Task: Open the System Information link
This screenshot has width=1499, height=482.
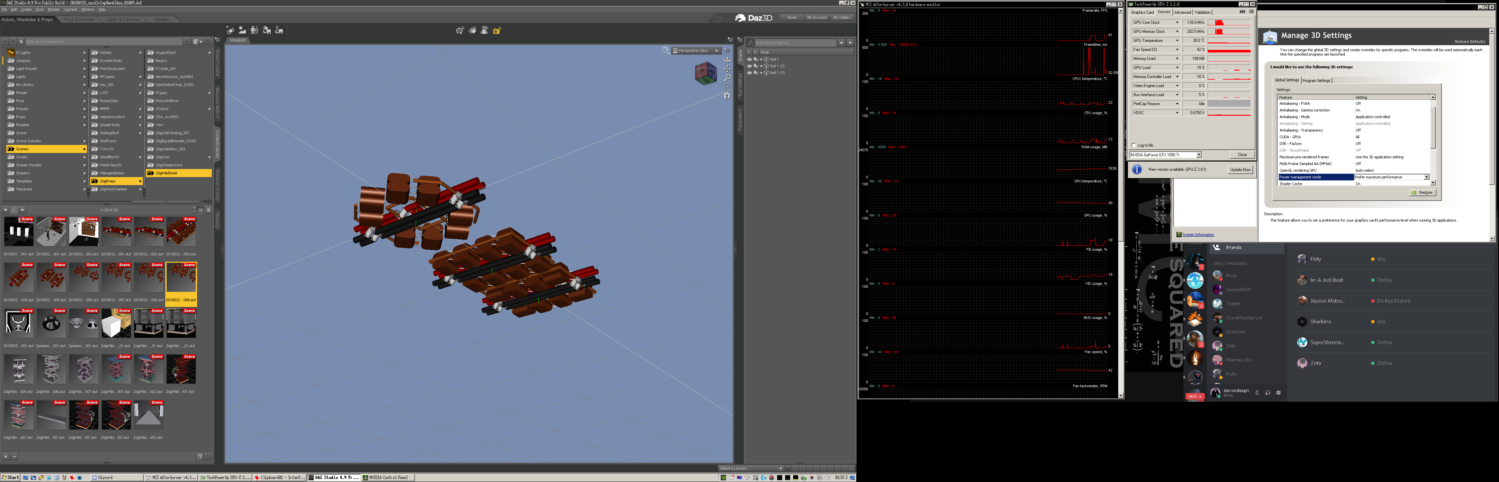Action: click(1198, 235)
